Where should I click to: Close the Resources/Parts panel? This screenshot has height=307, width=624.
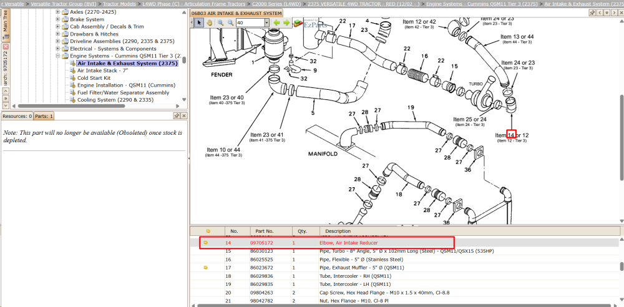tap(184, 116)
